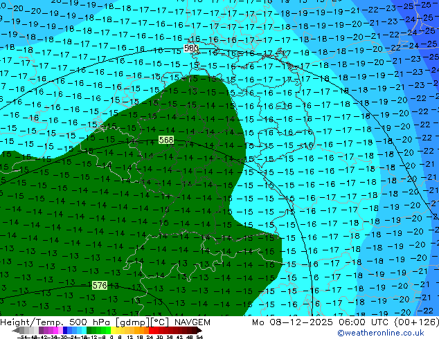
Task: Click the left arrow end of color scale
Action: [x=16, y=331]
